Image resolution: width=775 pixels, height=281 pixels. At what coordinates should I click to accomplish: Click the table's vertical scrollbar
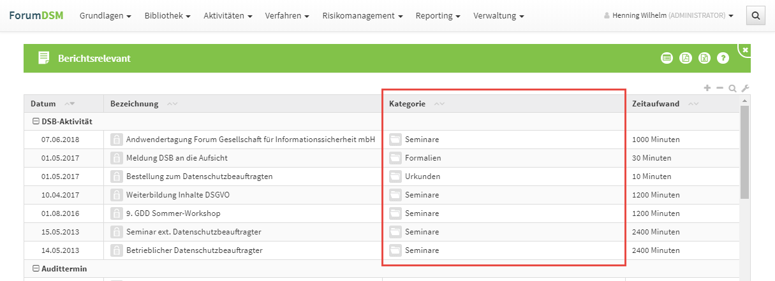(x=744, y=153)
